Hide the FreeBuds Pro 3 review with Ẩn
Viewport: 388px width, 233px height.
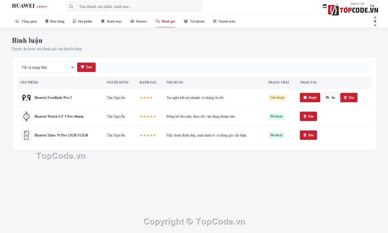click(330, 98)
